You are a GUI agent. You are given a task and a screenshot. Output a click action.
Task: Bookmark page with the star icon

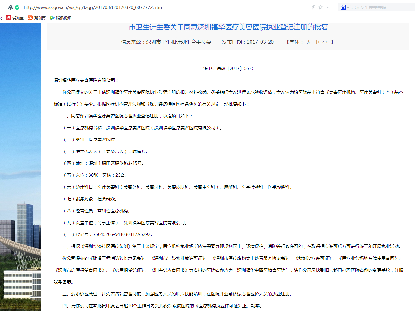(320, 7)
